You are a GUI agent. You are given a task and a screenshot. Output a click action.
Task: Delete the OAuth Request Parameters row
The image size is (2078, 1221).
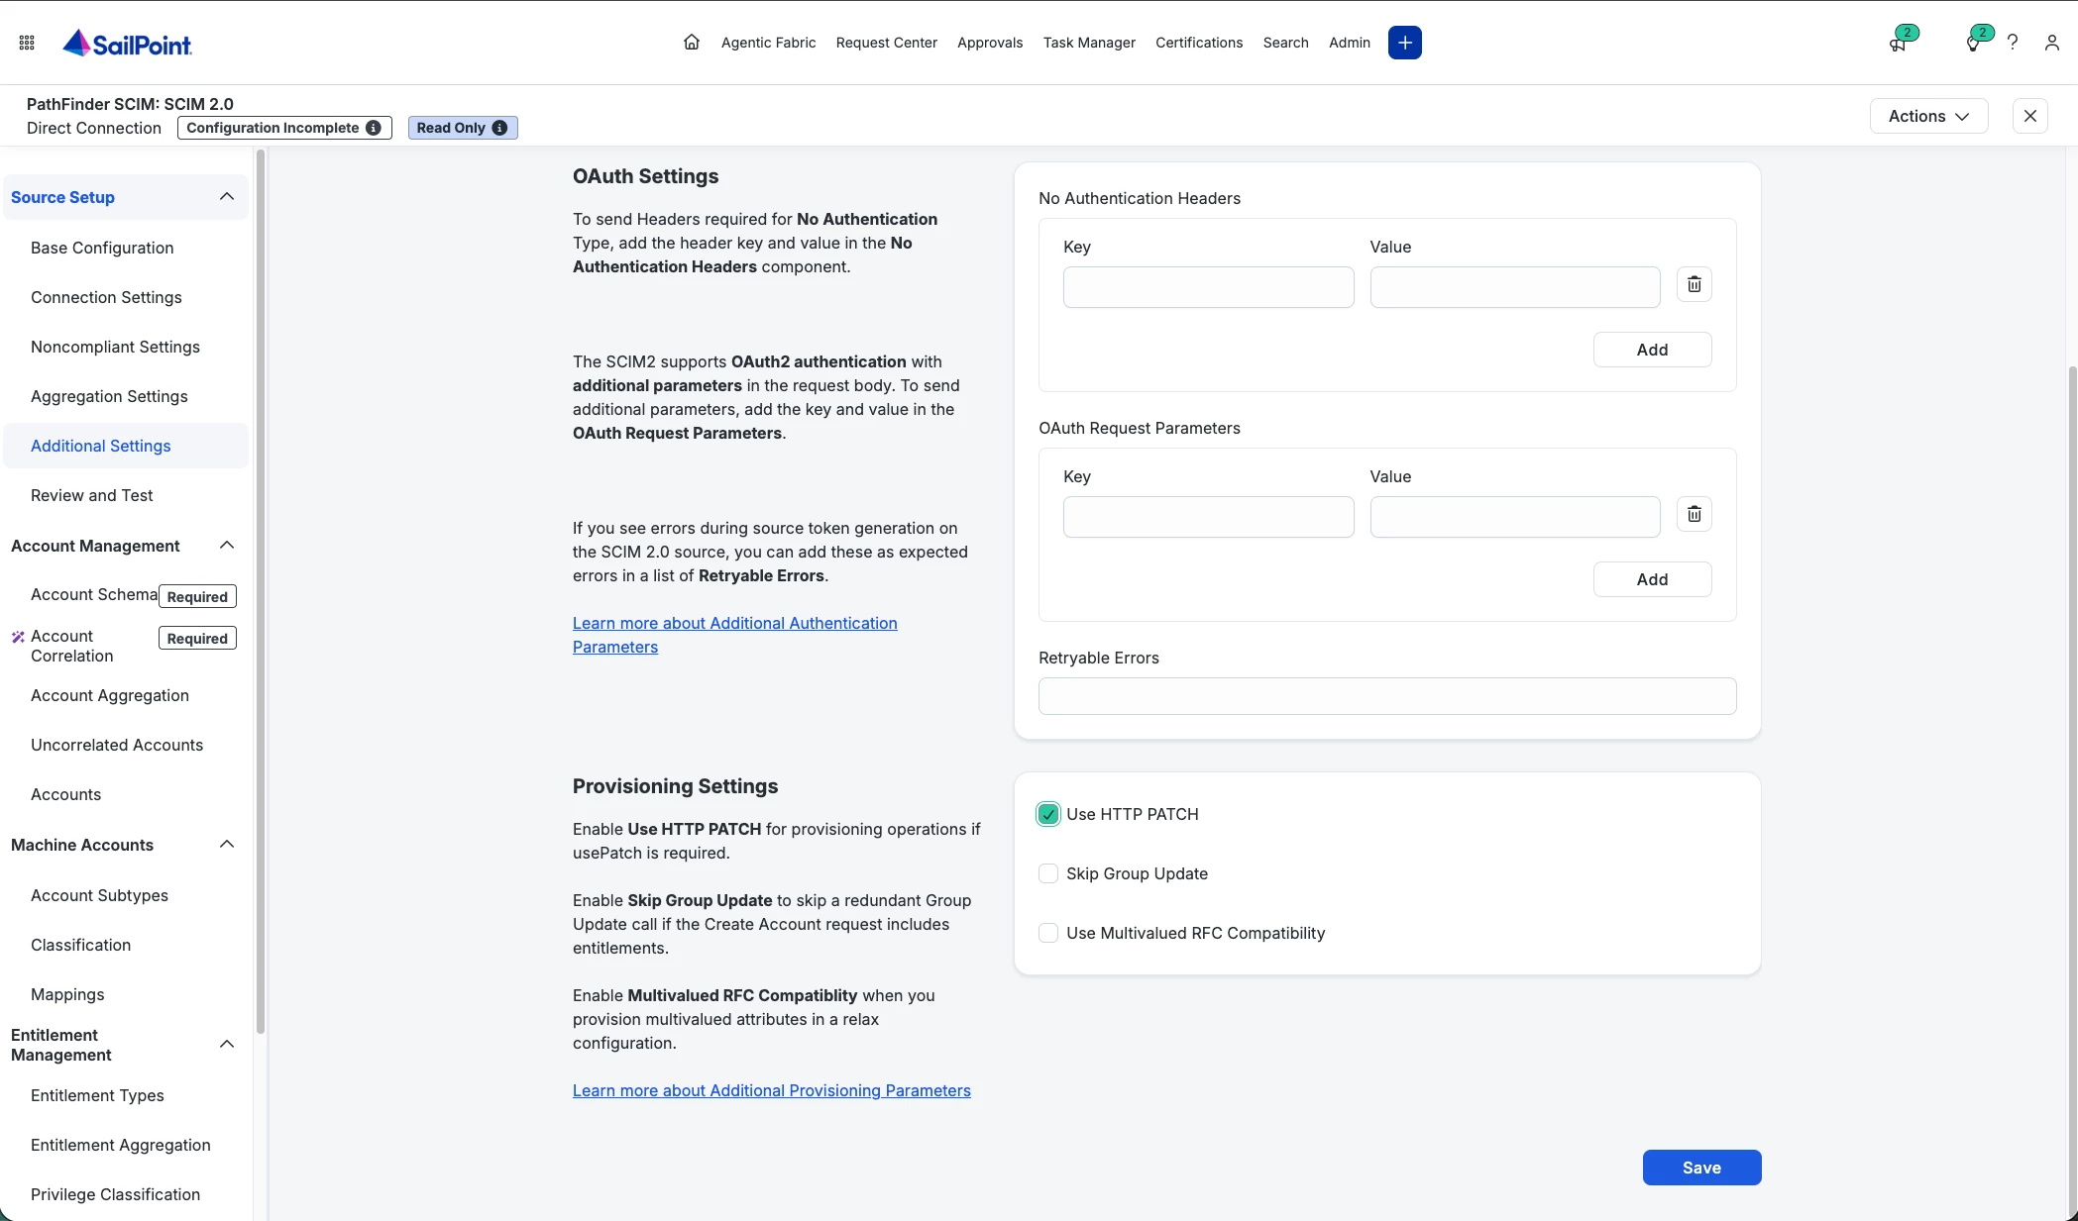point(1695,514)
